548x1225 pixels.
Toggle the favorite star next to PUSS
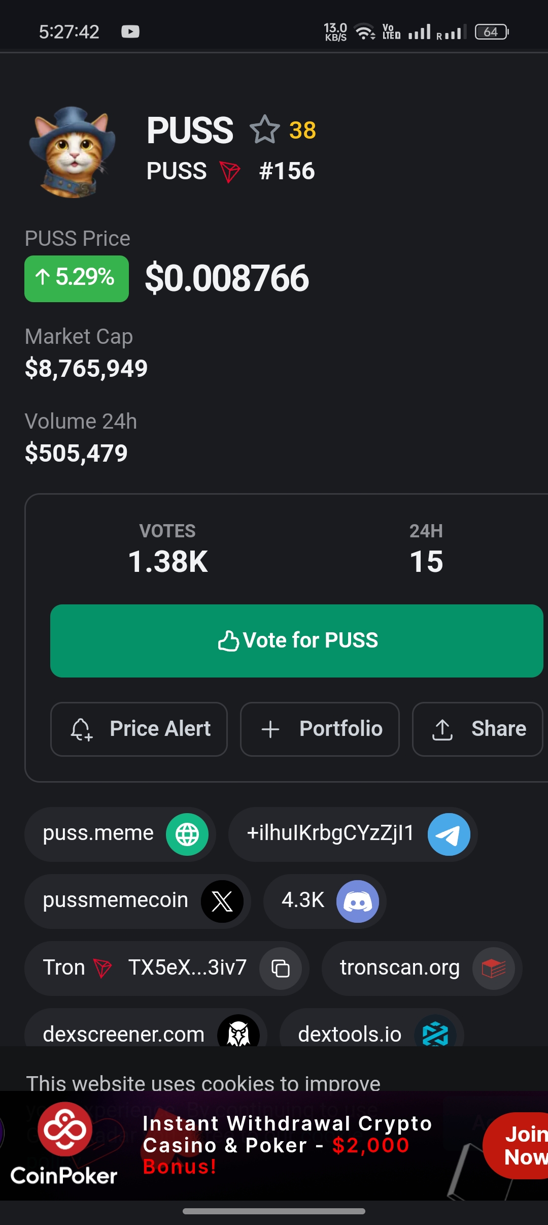click(x=264, y=130)
